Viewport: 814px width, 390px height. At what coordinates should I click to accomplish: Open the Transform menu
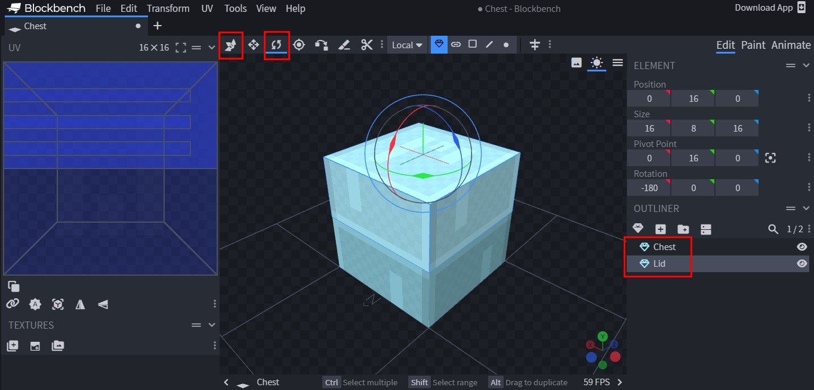[168, 8]
